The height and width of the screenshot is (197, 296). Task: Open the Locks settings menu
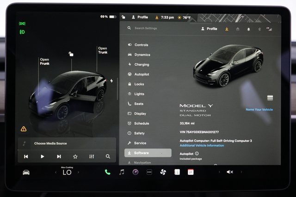136,84
